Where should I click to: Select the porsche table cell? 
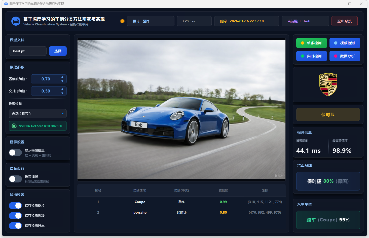[140, 212]
